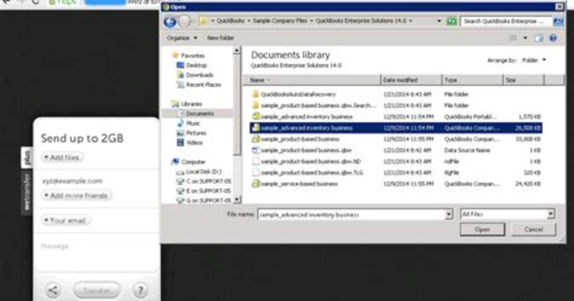Select Computer in navigation pane

click(193, 162)
